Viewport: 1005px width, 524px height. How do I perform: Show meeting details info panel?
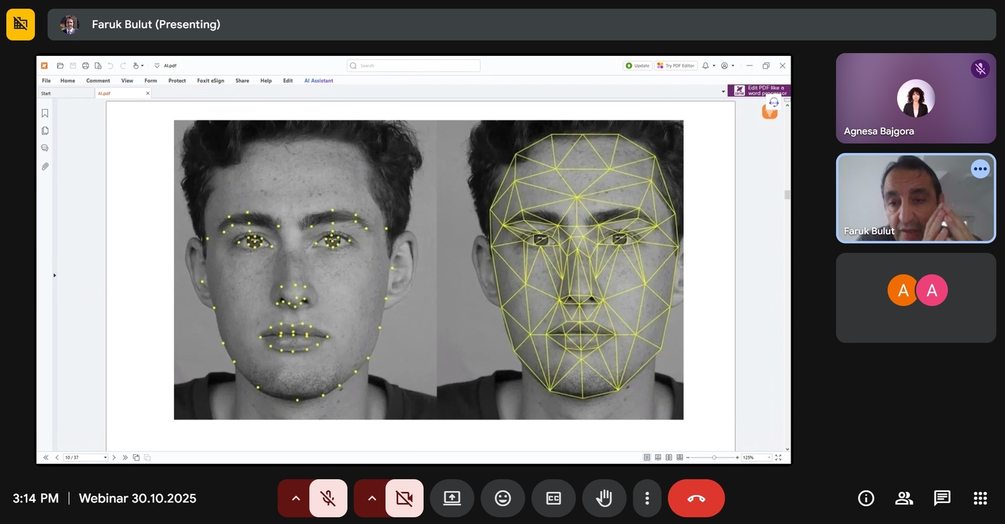click(866, 498)
